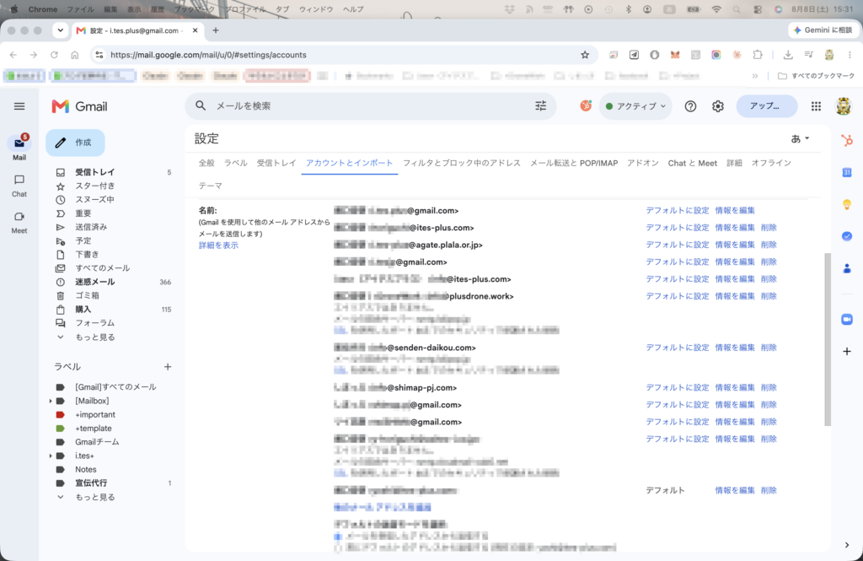Open the ブックマーク menu in menu bar
This screenshot has height=561, width=863.
[195, 9]
